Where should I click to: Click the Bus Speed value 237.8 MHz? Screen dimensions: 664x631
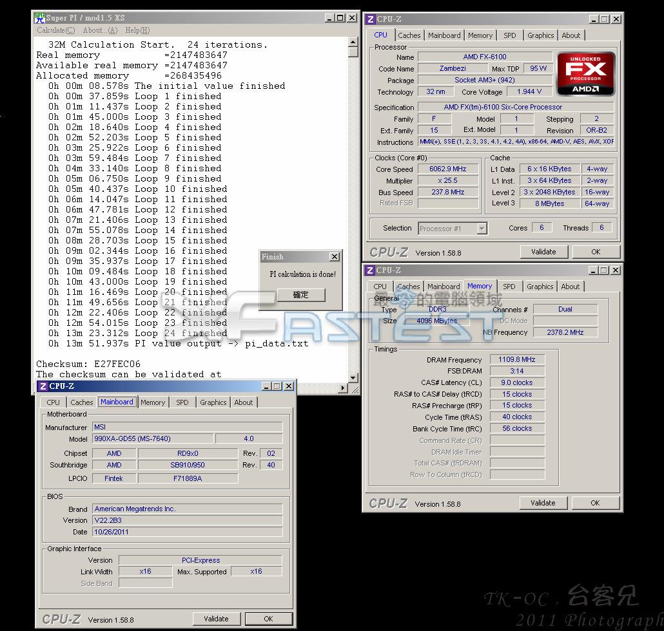coord(447,192)
